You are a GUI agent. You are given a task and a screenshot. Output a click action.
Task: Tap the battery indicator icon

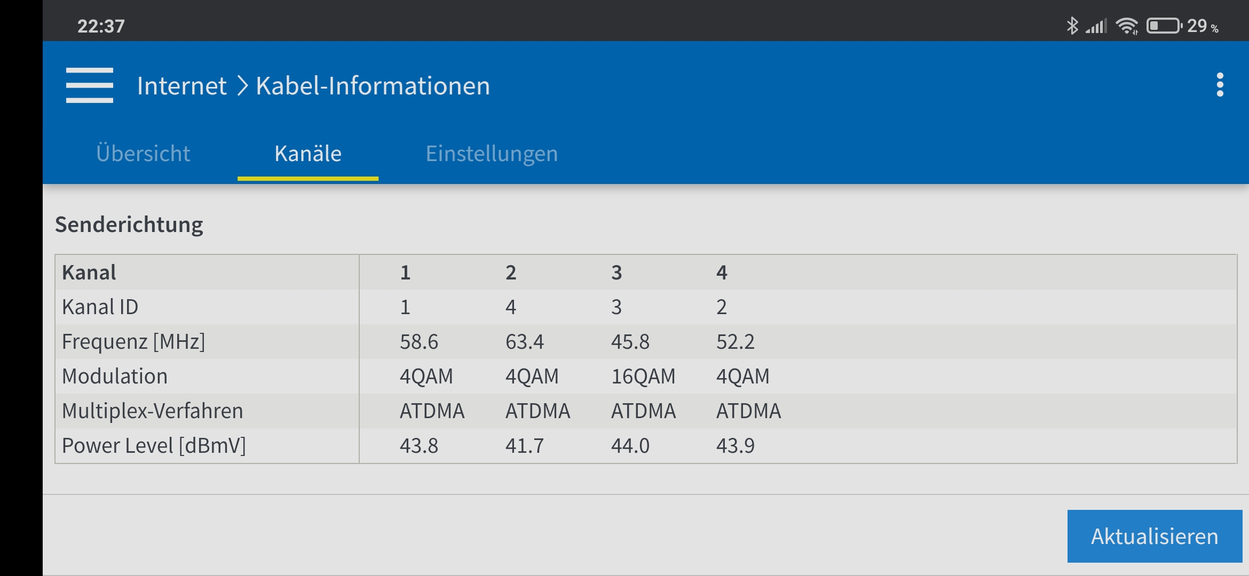click(1164, 26)
